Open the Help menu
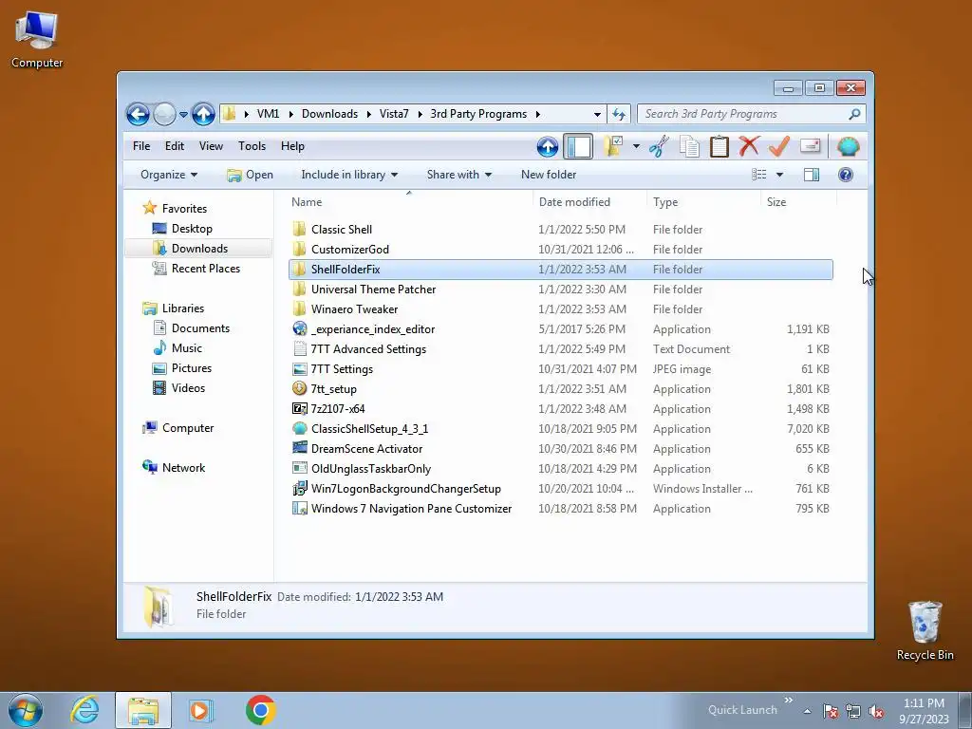The image size is (972, 729). pyautogui.click(x=292, y=146)
